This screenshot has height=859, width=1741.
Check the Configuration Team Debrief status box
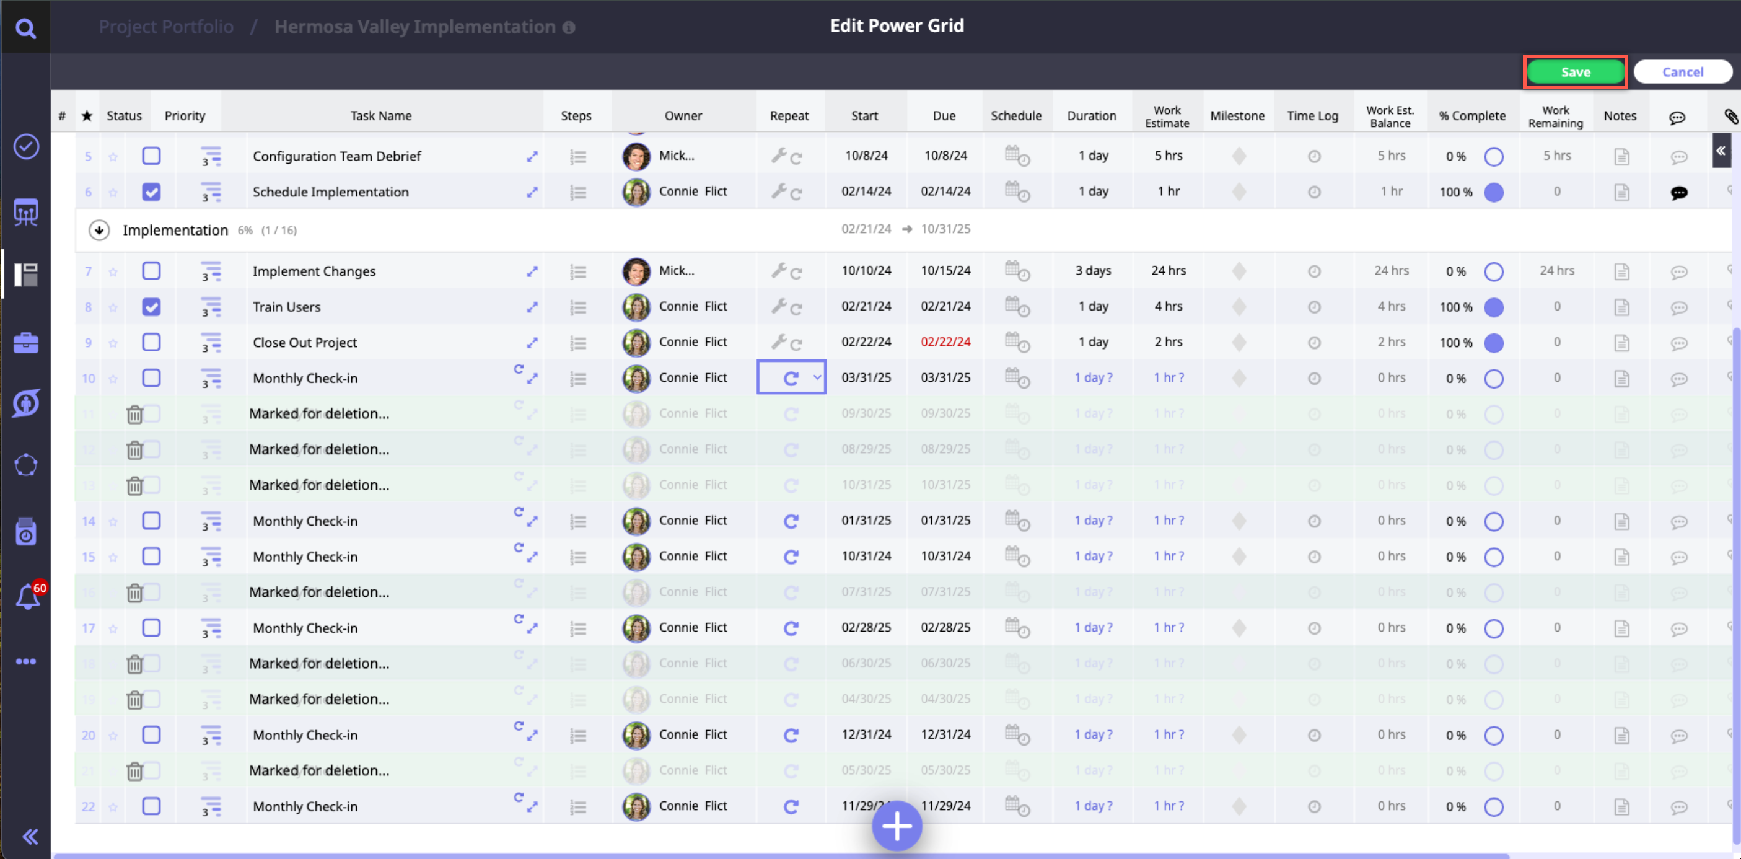click(151, 156)
